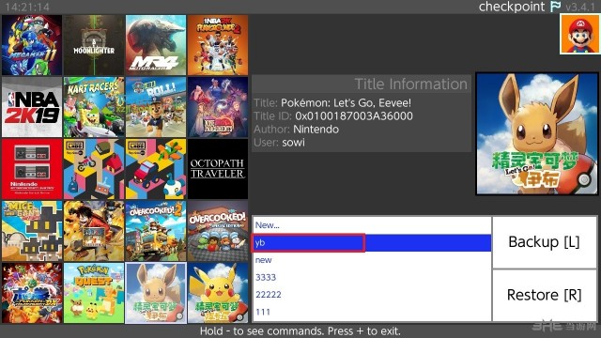Image resolution: width=601 pixels, height=338 pixels.
Task: Select the MR4 Moto Racer tile
Action: point(156,45)
